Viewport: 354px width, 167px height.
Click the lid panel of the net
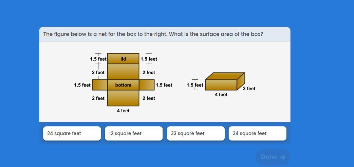pyautogui.click(x=123, y=59)
